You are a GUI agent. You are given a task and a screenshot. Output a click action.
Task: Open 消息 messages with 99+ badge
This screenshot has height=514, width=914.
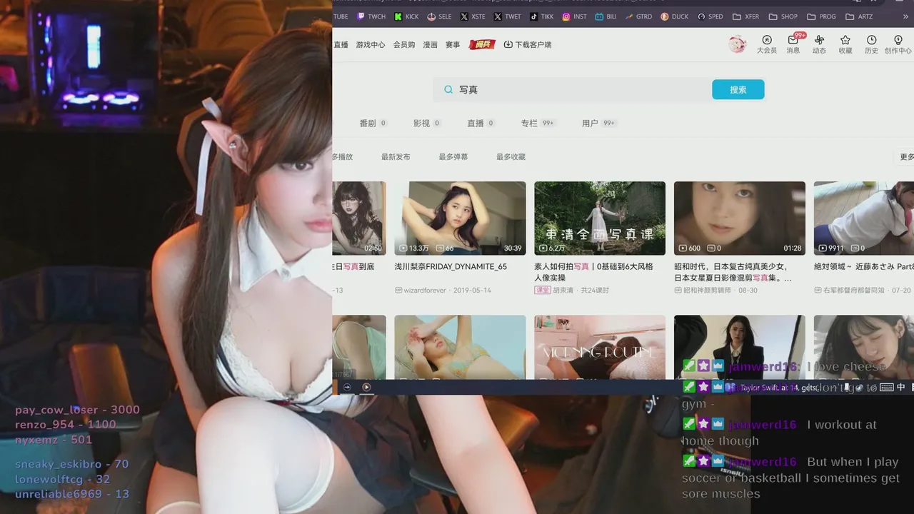tap(793, 44)
